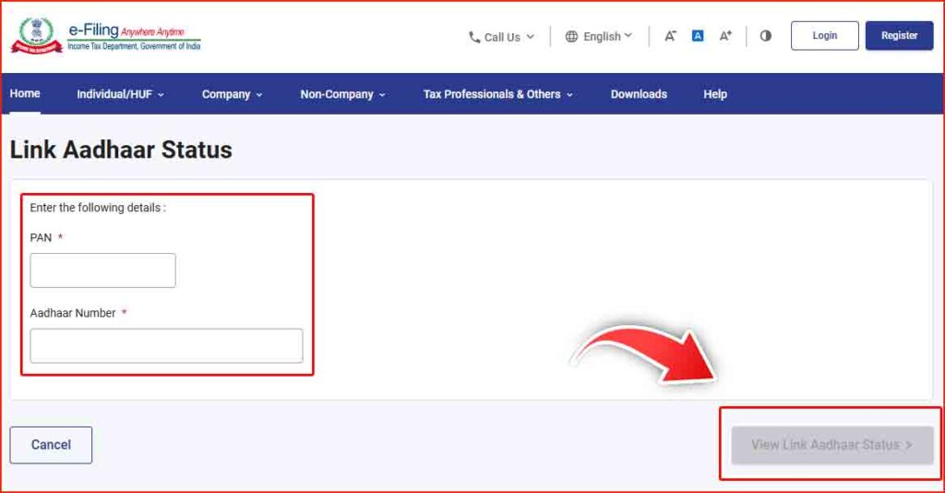This screenshot has height=493, width=945.
Task: Click the 'Enter the following details' text
Action: [x=98, y=208]
